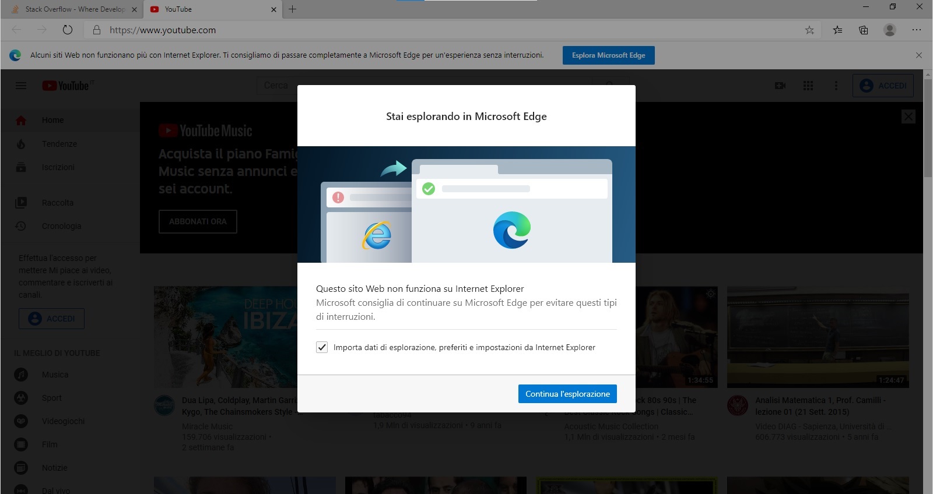Click the Film category icon
This screenshot has height=494, width=933.
[x=21, y=444]
